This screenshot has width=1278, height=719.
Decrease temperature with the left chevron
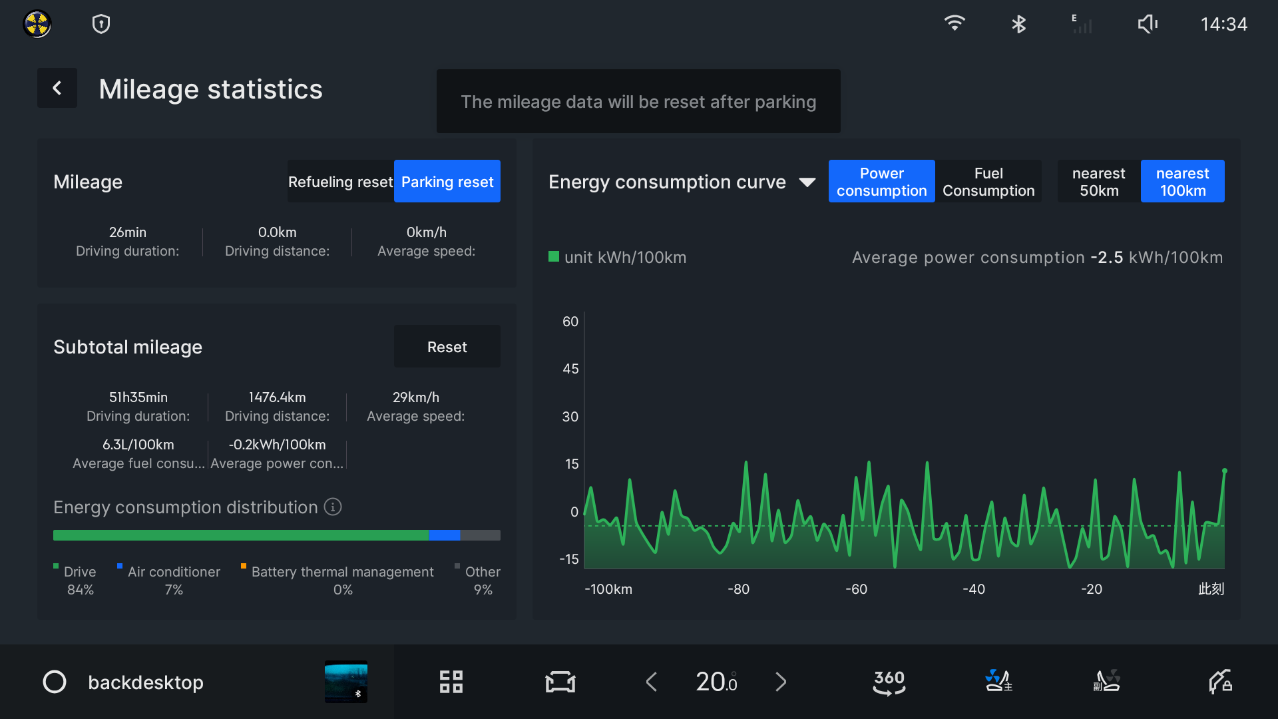[652, 682]
